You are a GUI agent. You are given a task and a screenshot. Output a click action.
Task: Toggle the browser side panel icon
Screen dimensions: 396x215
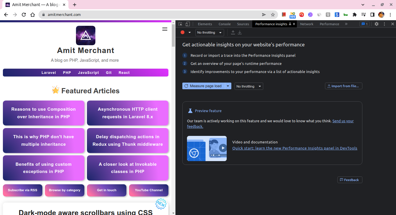coord(373,14)
